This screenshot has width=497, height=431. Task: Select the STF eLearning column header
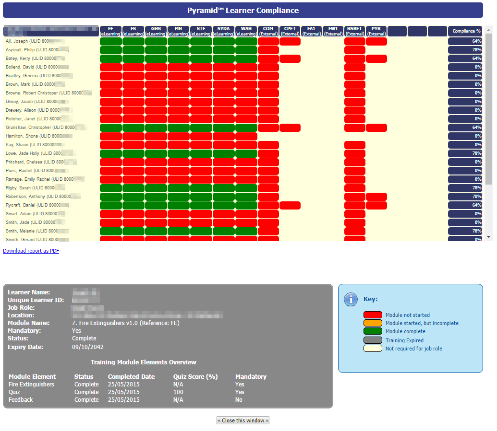point(201,31)
